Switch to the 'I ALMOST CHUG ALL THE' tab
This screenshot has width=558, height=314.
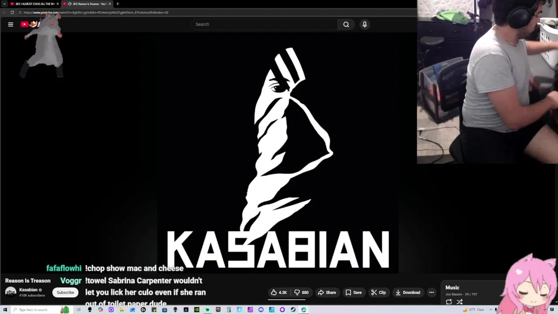(x=35, y=4)
